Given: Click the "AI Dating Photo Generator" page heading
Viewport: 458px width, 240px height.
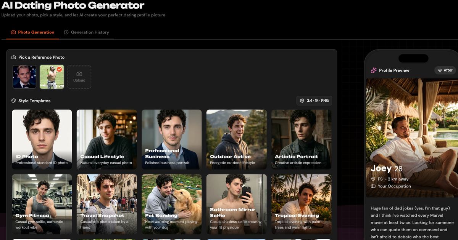Looking at the screenshot, I should click(x=73, y=5).
